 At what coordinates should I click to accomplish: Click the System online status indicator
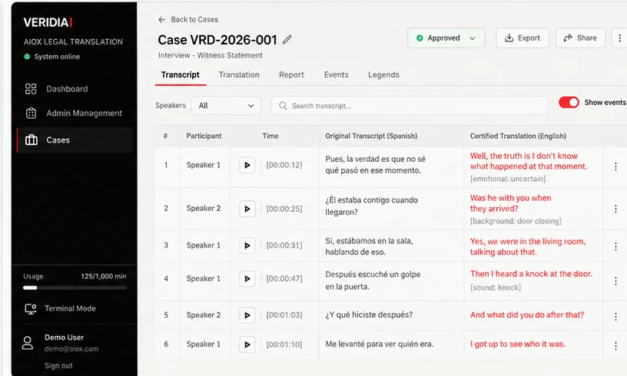(52, 57)
